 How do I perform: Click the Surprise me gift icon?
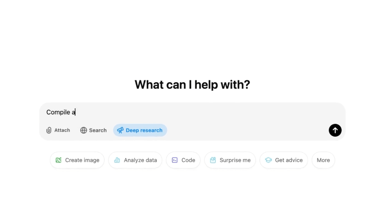(213, 160)
